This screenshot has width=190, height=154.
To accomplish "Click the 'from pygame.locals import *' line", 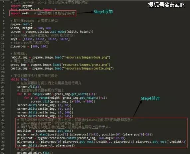I will (33, 9).
